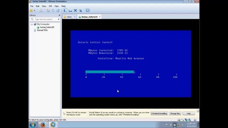228x128 pixels.
Task: Click the CD/DVD device status icon
Action: point(182,120)
